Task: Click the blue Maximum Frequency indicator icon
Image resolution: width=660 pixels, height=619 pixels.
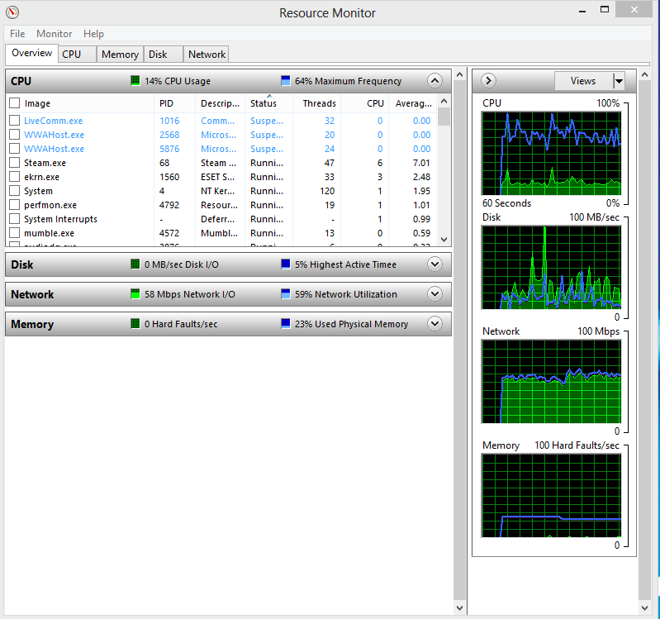Action: point(285,80)
